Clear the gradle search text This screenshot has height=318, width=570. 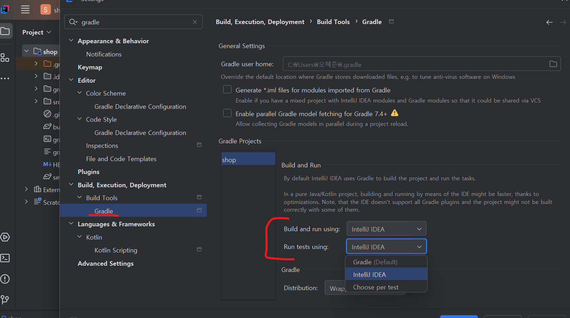click(195, 22)
